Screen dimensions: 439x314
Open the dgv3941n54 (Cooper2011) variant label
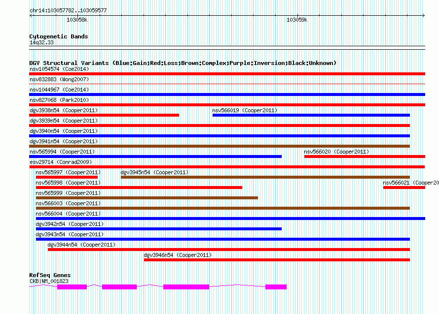[64, 141]
